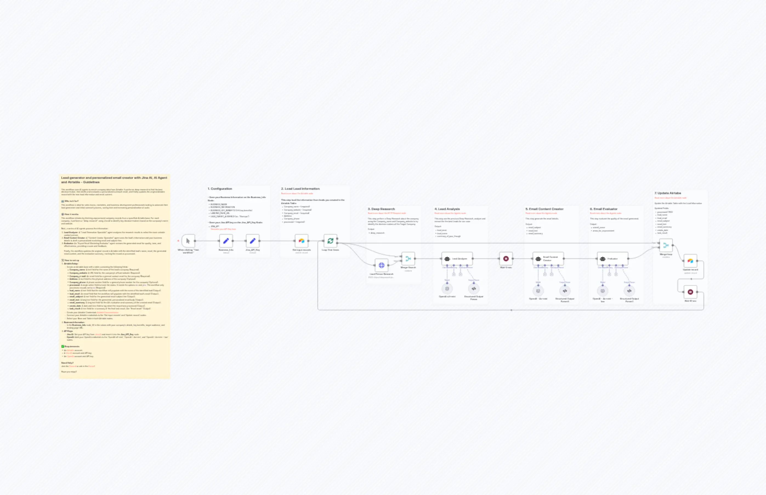Open the "Get input records" Airtable node
Viewport: 766px width, 495px height.
click(301, 241)
